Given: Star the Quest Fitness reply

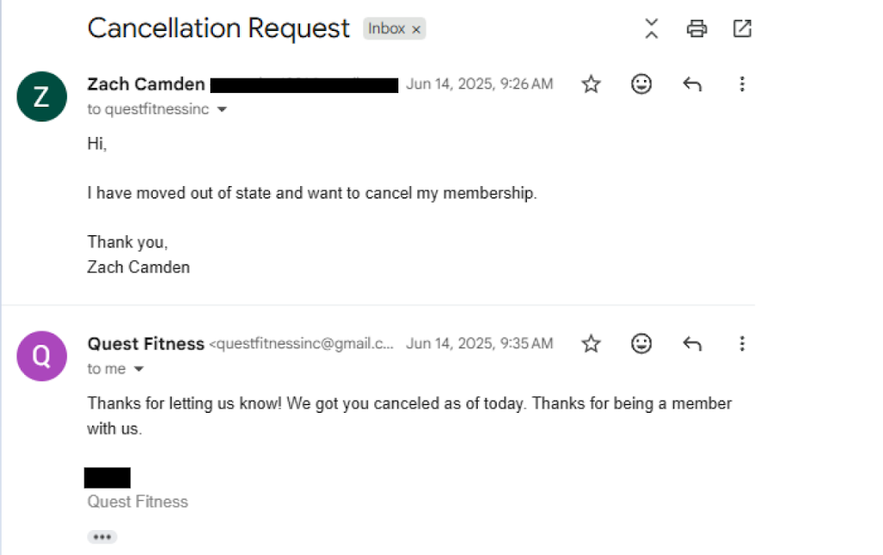Looking at the screenshot, I should 591,344.
